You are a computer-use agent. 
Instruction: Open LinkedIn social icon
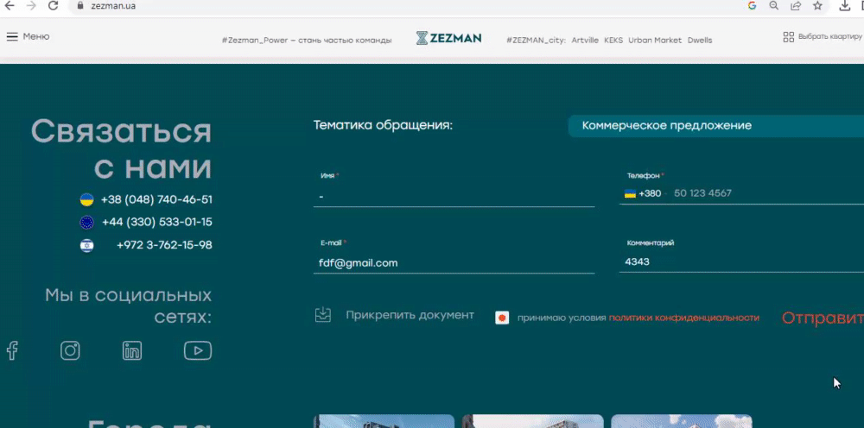click(131, 350)
